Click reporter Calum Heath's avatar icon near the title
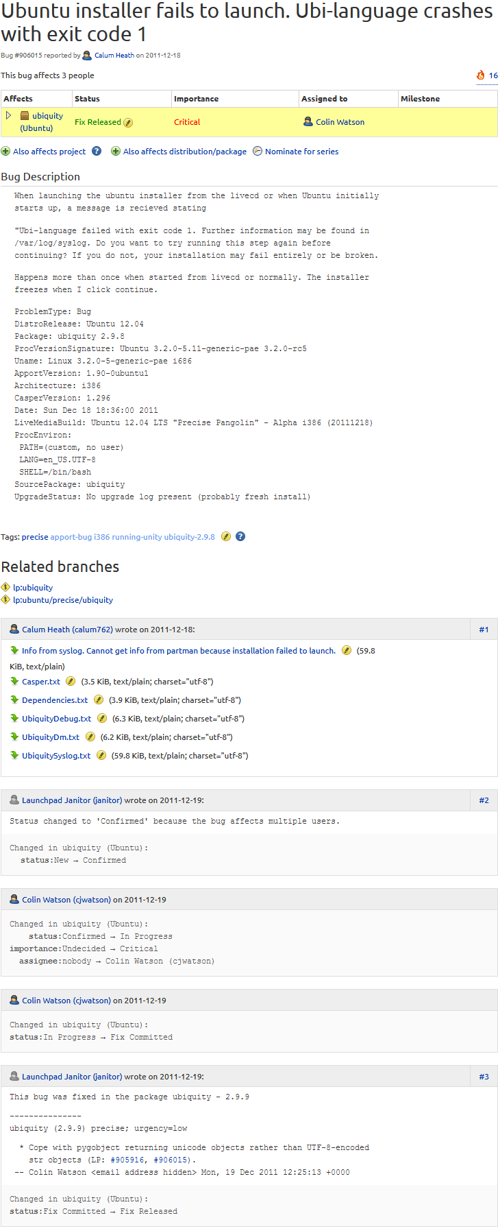The height and width of the screenshot is (1231, 500). tap(87, 56)
